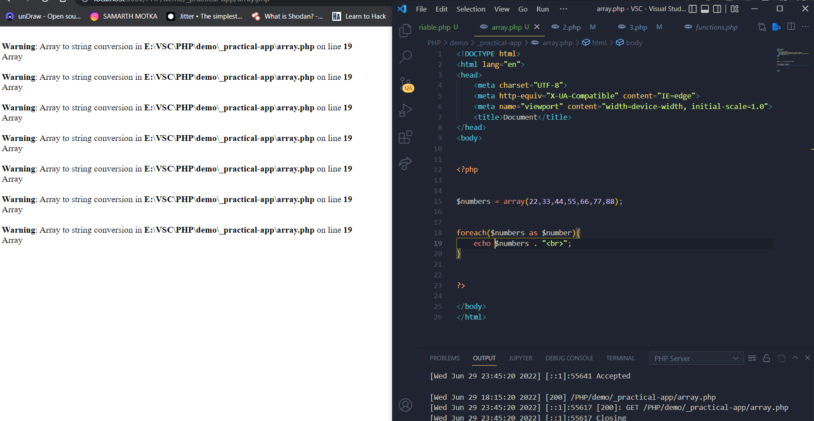Open the Go menu

(x=523, y=9)
